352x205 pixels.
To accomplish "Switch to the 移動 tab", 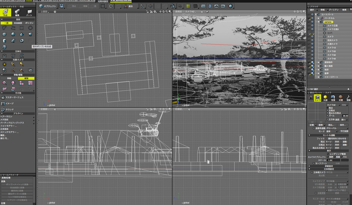I will click(9, 78).
